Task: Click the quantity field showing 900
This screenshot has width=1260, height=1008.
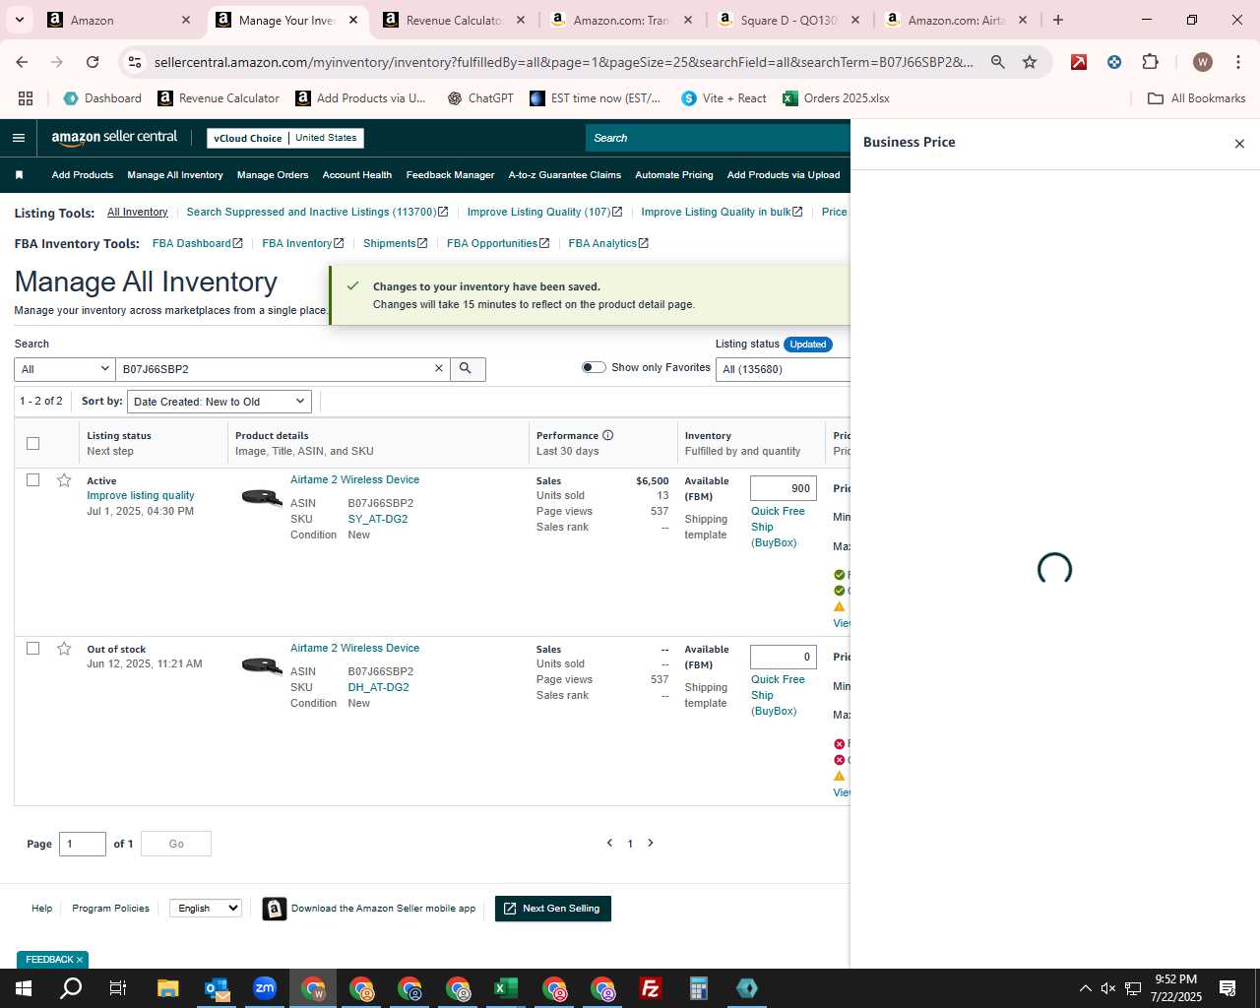Action: pos(784,488)
